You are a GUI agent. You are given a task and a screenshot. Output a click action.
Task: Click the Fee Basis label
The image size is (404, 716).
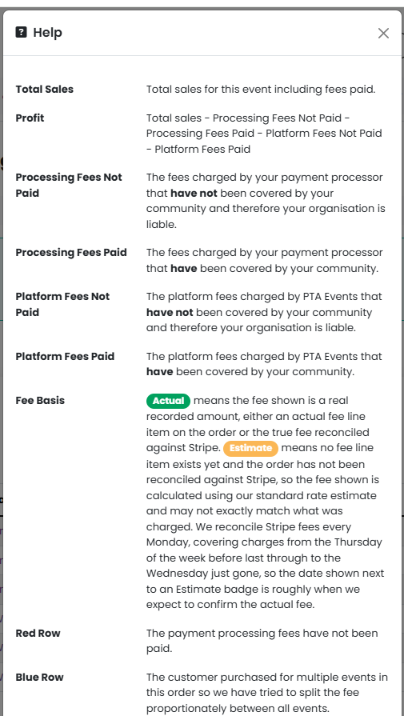[40, 401]
